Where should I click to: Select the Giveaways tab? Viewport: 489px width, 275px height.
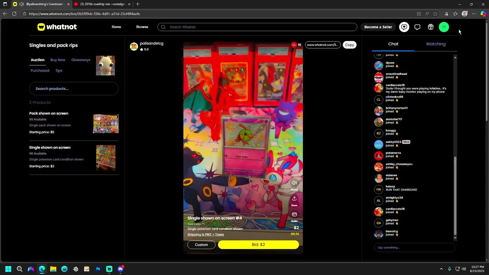[81, 60]
